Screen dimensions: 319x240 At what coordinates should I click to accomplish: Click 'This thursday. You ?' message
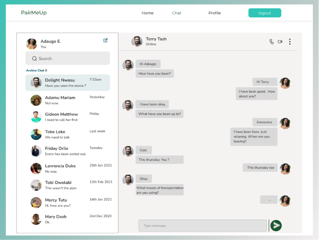159,159
